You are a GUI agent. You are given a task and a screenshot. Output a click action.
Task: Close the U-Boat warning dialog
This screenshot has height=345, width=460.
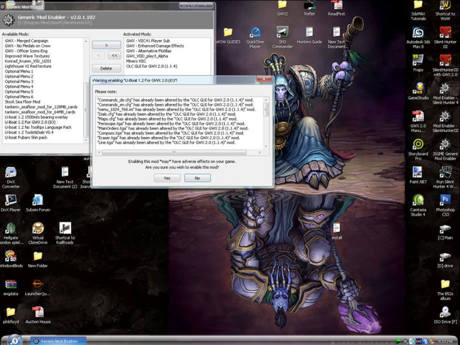[263, 78]
